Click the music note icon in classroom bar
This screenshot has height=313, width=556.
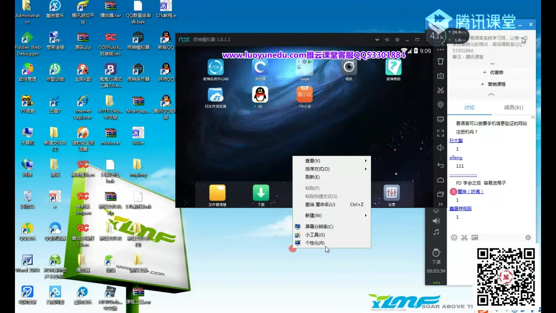[x=436, y=232]
